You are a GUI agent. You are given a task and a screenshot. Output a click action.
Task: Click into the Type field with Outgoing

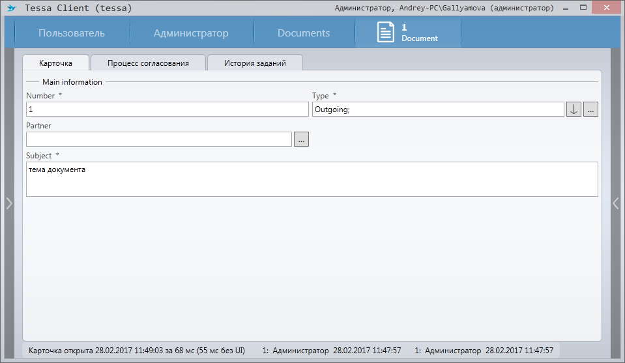click(x=438, y=109)
